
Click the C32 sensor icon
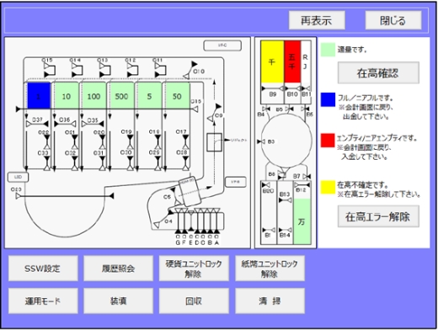pyautogui.click(x=75, y=163)
